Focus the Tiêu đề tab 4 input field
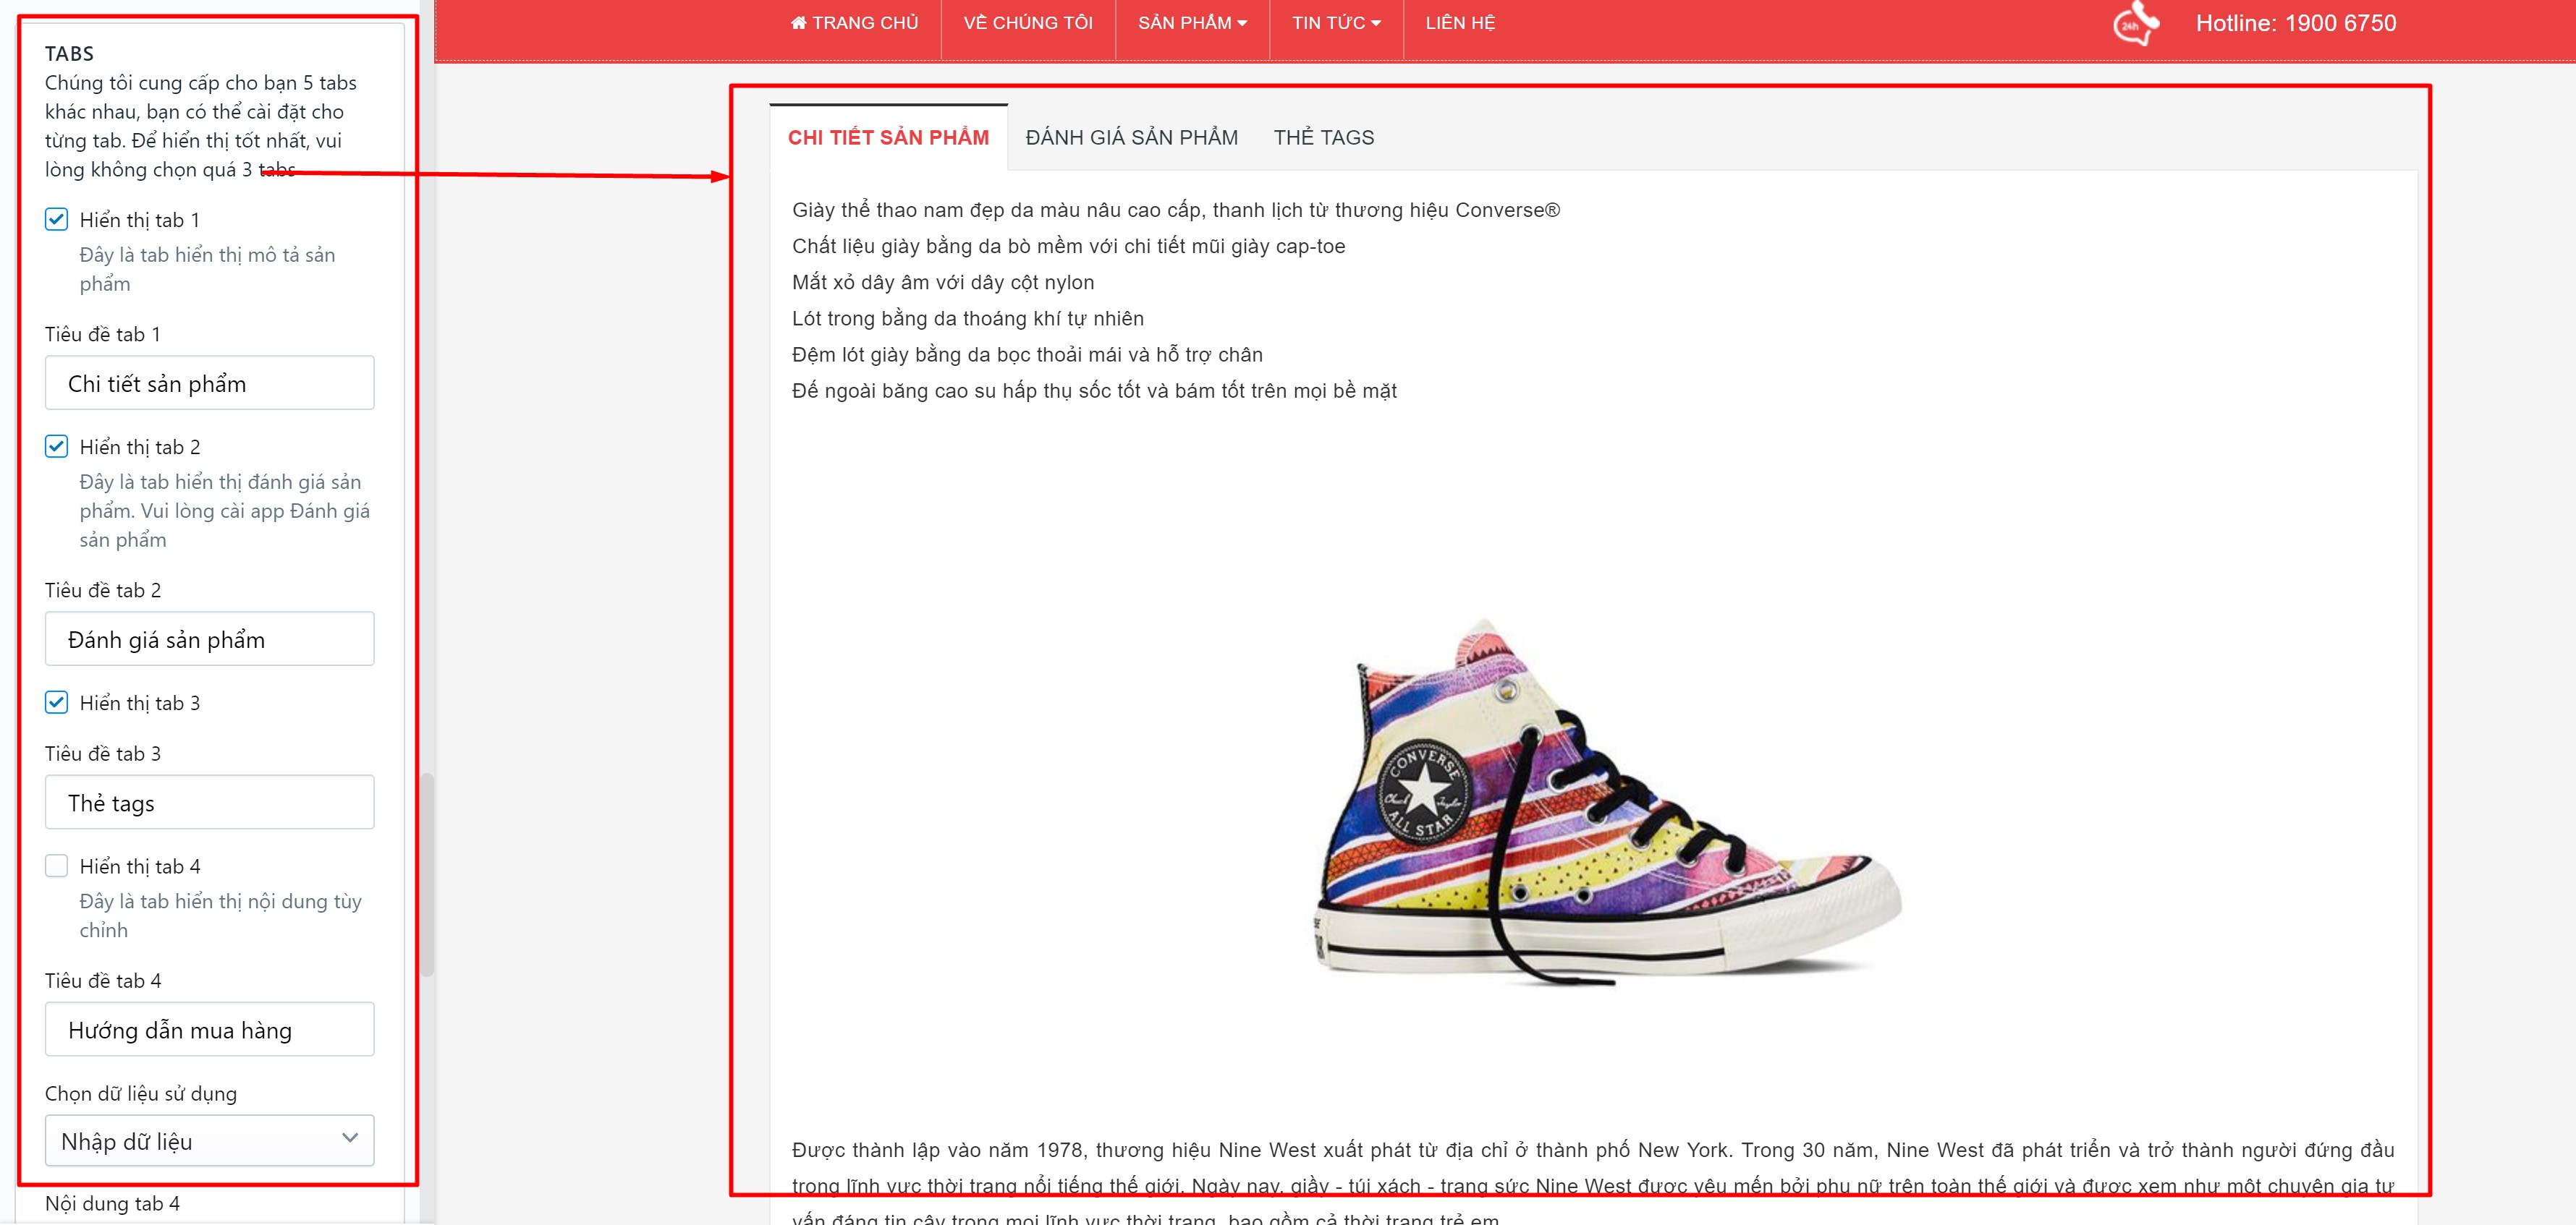 click(210, 1029)
